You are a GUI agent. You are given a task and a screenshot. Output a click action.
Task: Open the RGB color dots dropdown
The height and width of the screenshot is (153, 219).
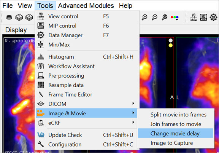(175, 18)
